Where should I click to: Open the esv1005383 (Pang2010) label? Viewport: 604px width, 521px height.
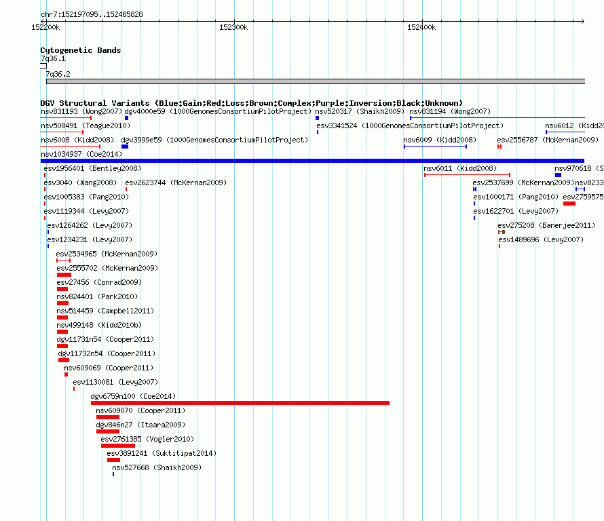coord(86,197)
